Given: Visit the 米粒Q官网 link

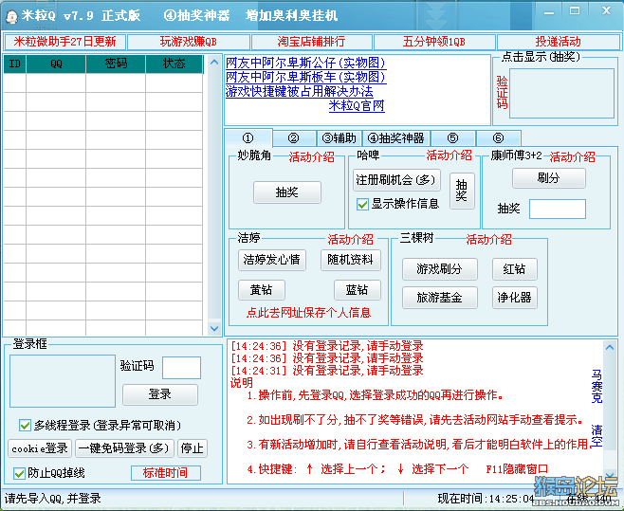Looking at the screenshot, I should (357, 105).
